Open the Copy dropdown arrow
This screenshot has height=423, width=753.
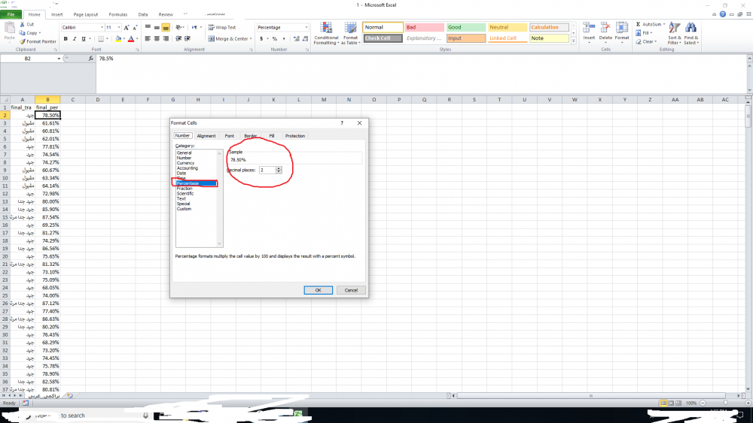(39, 33)
